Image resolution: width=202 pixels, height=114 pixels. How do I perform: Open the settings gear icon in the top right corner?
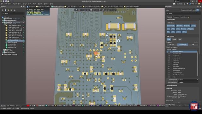point(187,4)
